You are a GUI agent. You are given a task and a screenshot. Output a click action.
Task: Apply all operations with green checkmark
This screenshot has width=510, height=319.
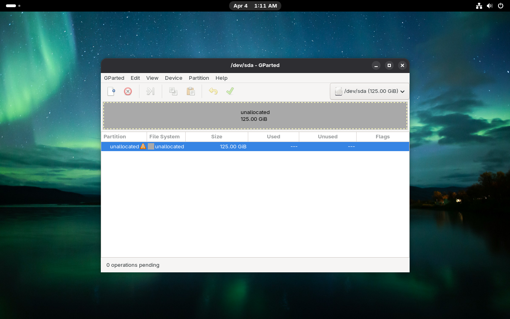[x=230, y=91]
